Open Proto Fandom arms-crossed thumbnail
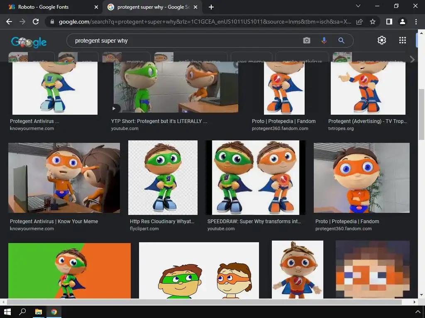This screenshot has width=425, height=318. (361, 178)
